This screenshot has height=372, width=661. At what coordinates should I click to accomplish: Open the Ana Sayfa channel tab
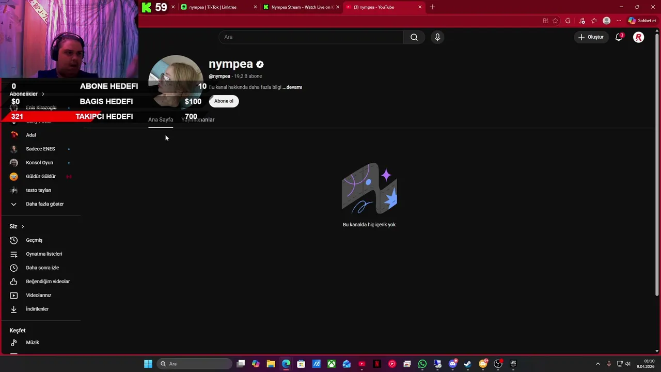[x=161, y=120]
